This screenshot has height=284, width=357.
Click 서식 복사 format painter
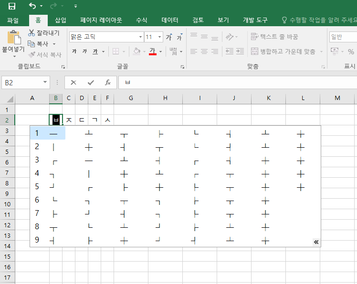click(45, 55)
